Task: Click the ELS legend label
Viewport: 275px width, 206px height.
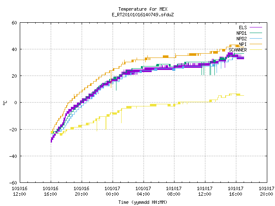Action: point(243,27)
